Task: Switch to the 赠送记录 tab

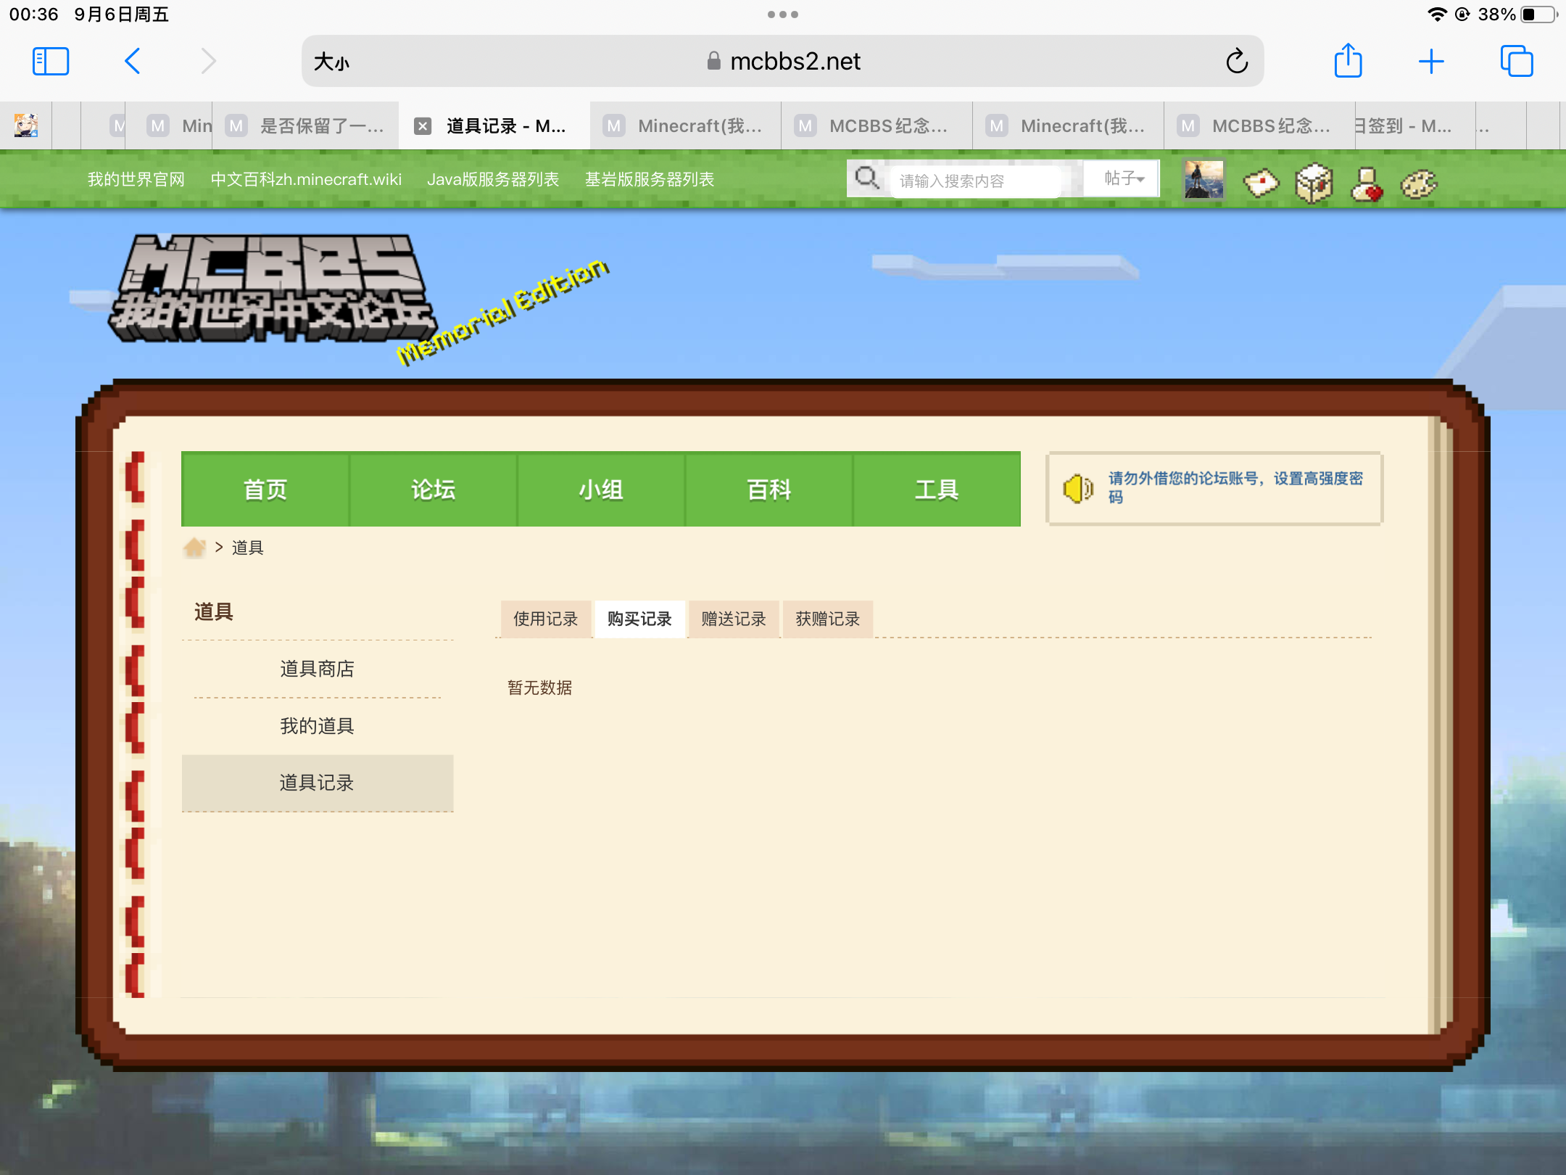Action: [x=734, y=619]
